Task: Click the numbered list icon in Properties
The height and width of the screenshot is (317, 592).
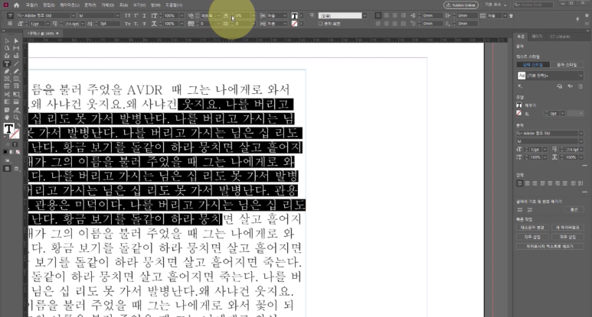Action: [530, 210]
